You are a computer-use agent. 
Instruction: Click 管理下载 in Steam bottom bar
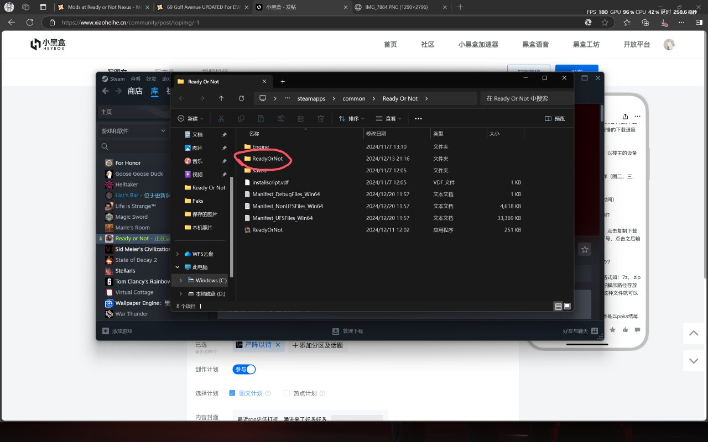(347, 331)
